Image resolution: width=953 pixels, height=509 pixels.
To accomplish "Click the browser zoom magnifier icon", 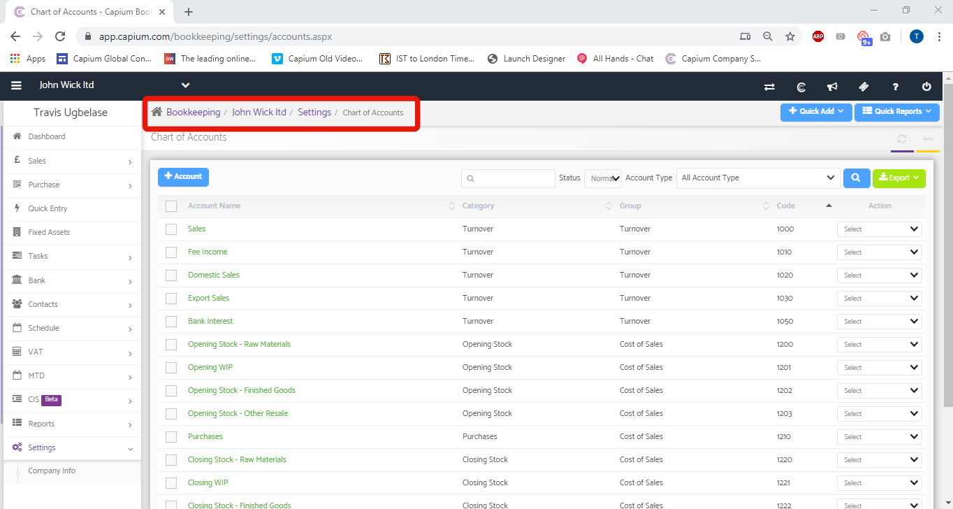I will [768, 36].
